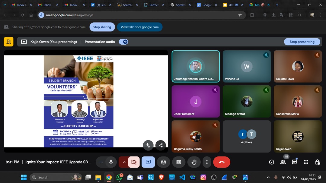Go to the browser home page
The image size is (326, 183).
coord(31,15)
